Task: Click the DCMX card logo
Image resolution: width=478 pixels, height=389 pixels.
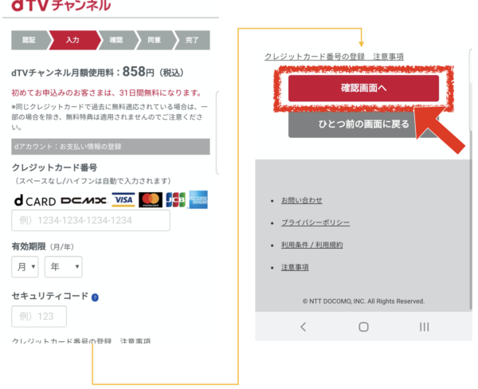Action: point(84,200)
